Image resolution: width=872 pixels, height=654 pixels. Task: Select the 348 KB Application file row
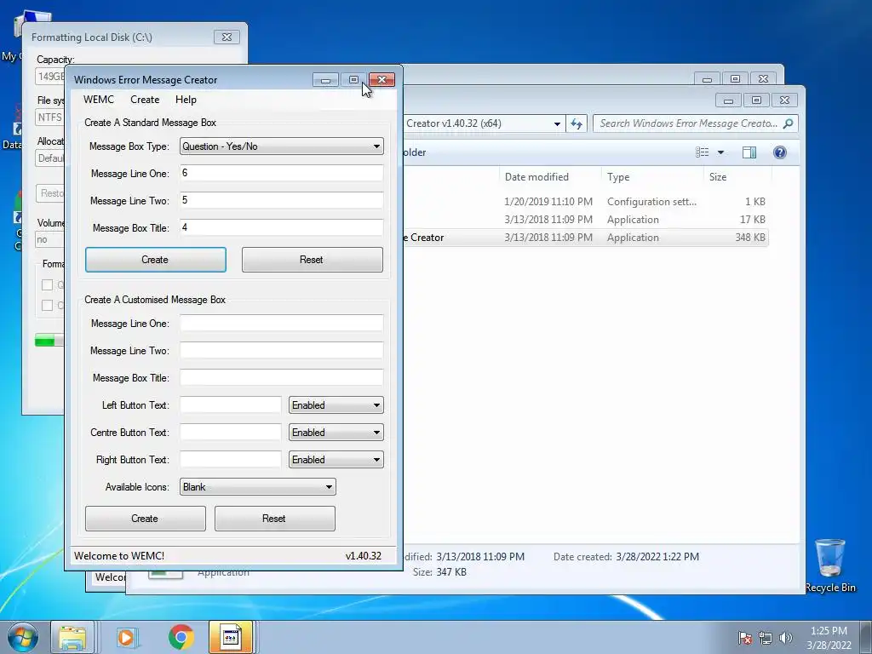tap(587, 238)
